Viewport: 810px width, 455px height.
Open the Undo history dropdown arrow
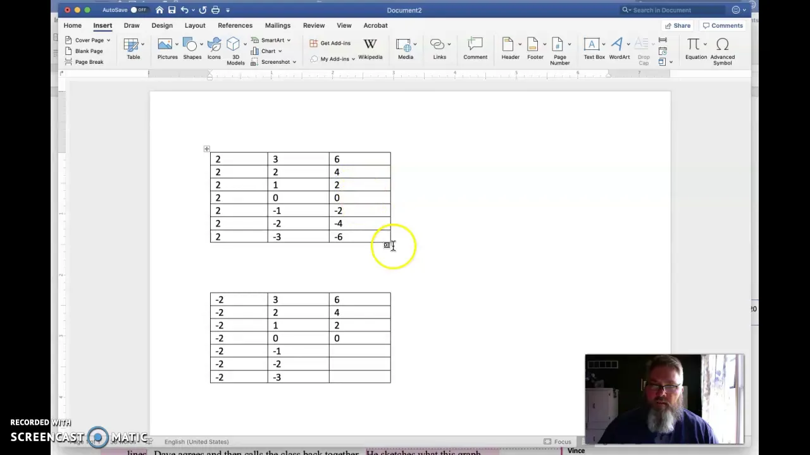click(x=192, y=10)
